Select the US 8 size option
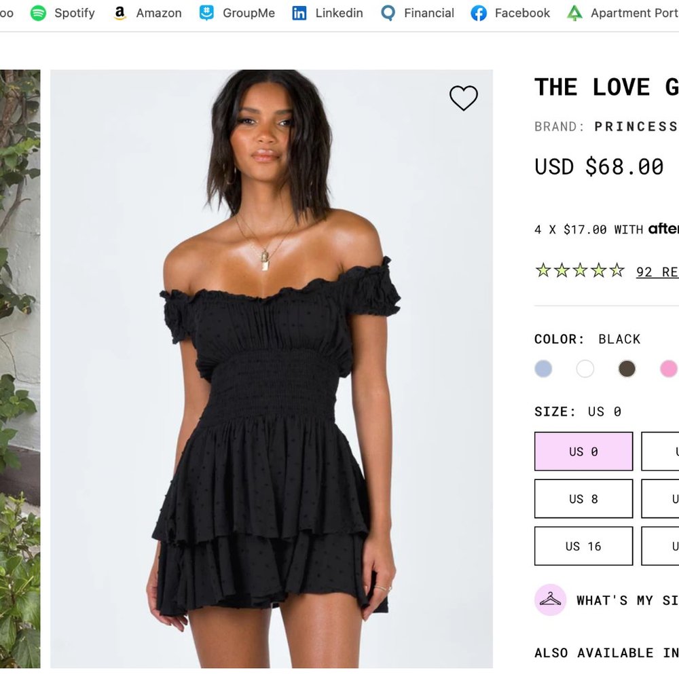This screenshot has height=679, width=679. (583, 498)
